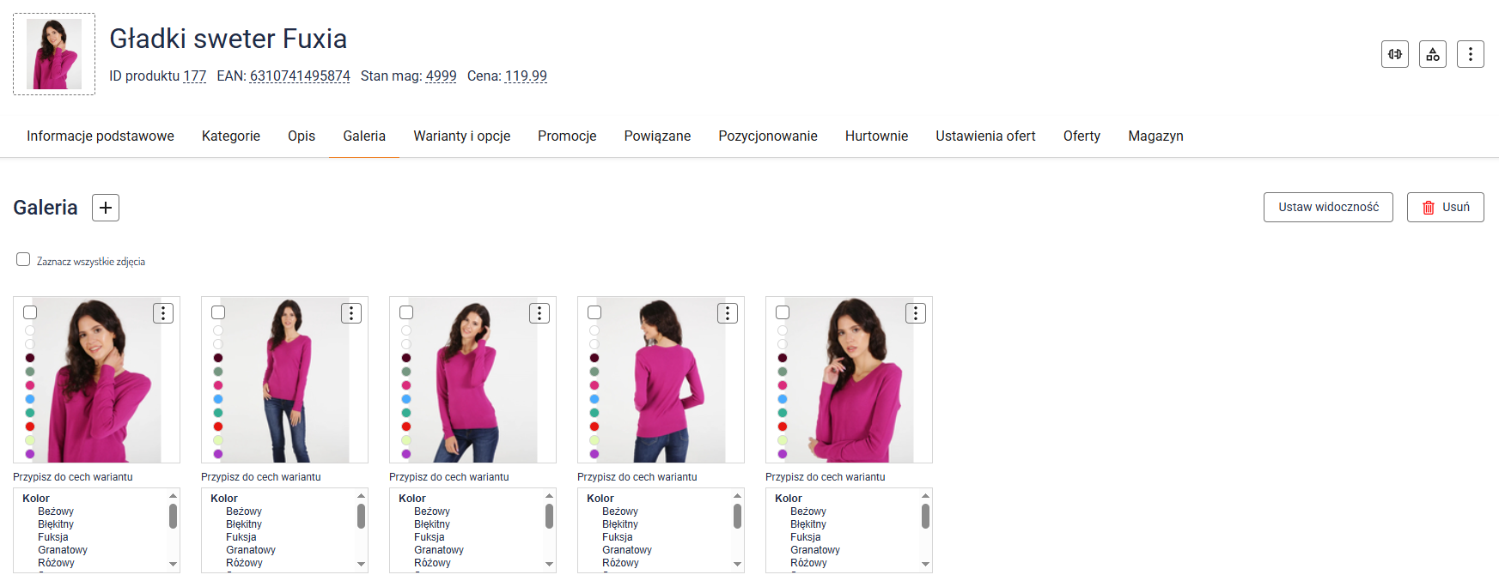Click the red color dot on first photo
Screen dimensions: 1499x587
(30, 427)
